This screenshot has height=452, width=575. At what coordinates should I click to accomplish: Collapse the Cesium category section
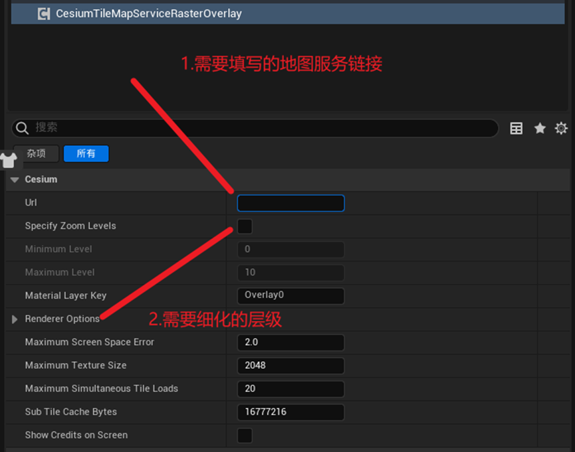click(15, 179)
